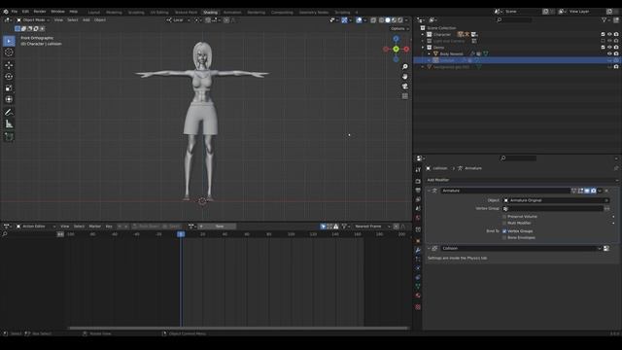Click the current frame marker in timeline
622x350 pixels.
click(181, 234)
